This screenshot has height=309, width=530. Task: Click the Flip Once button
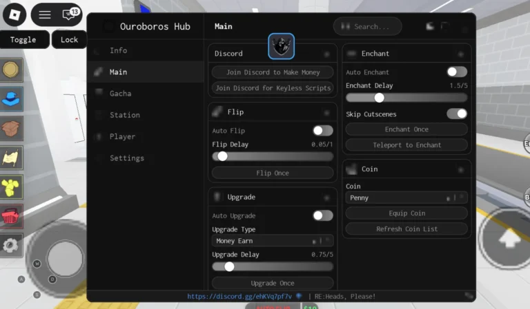[273, 173]
